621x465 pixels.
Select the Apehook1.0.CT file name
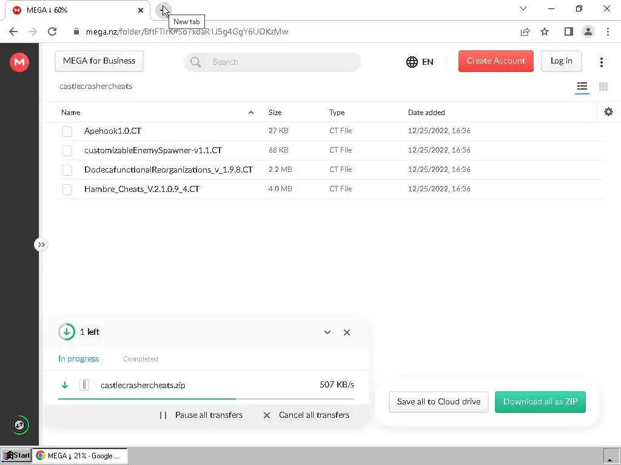[113, 131]
